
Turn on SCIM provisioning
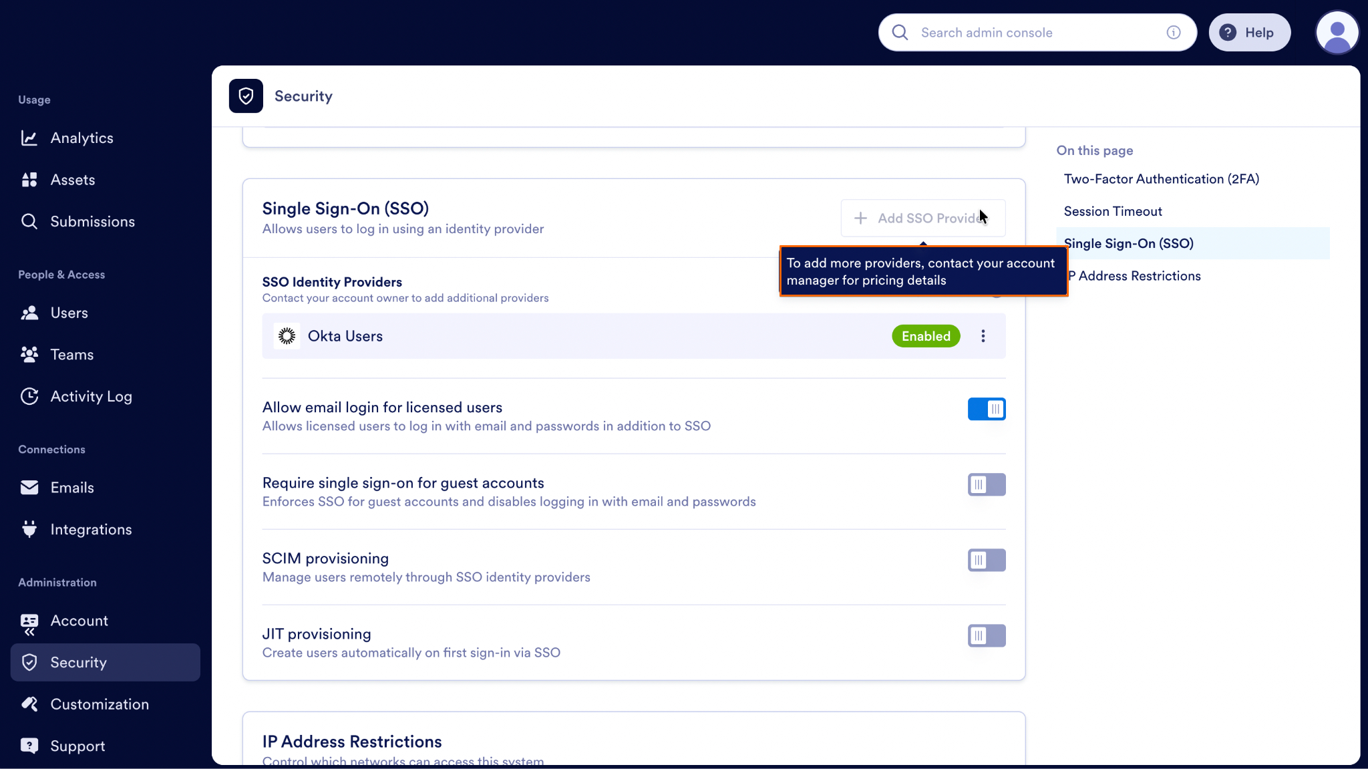tap(986, 560)
